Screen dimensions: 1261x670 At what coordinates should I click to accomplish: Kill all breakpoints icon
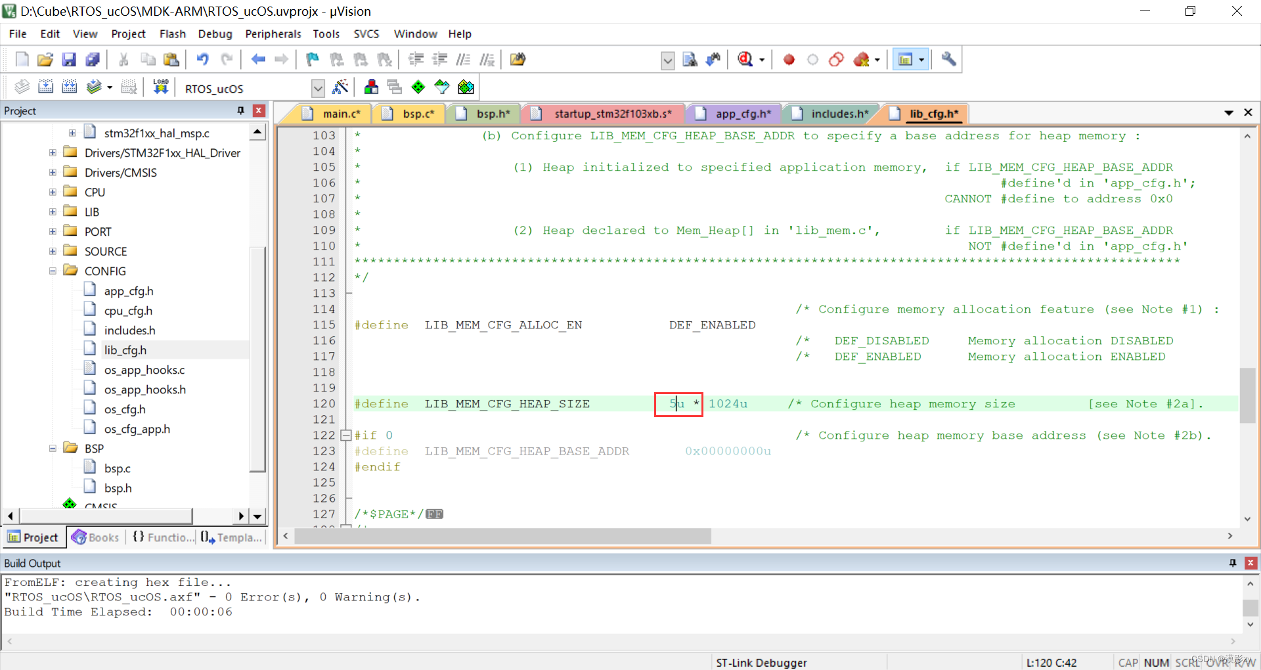(862, 60)
